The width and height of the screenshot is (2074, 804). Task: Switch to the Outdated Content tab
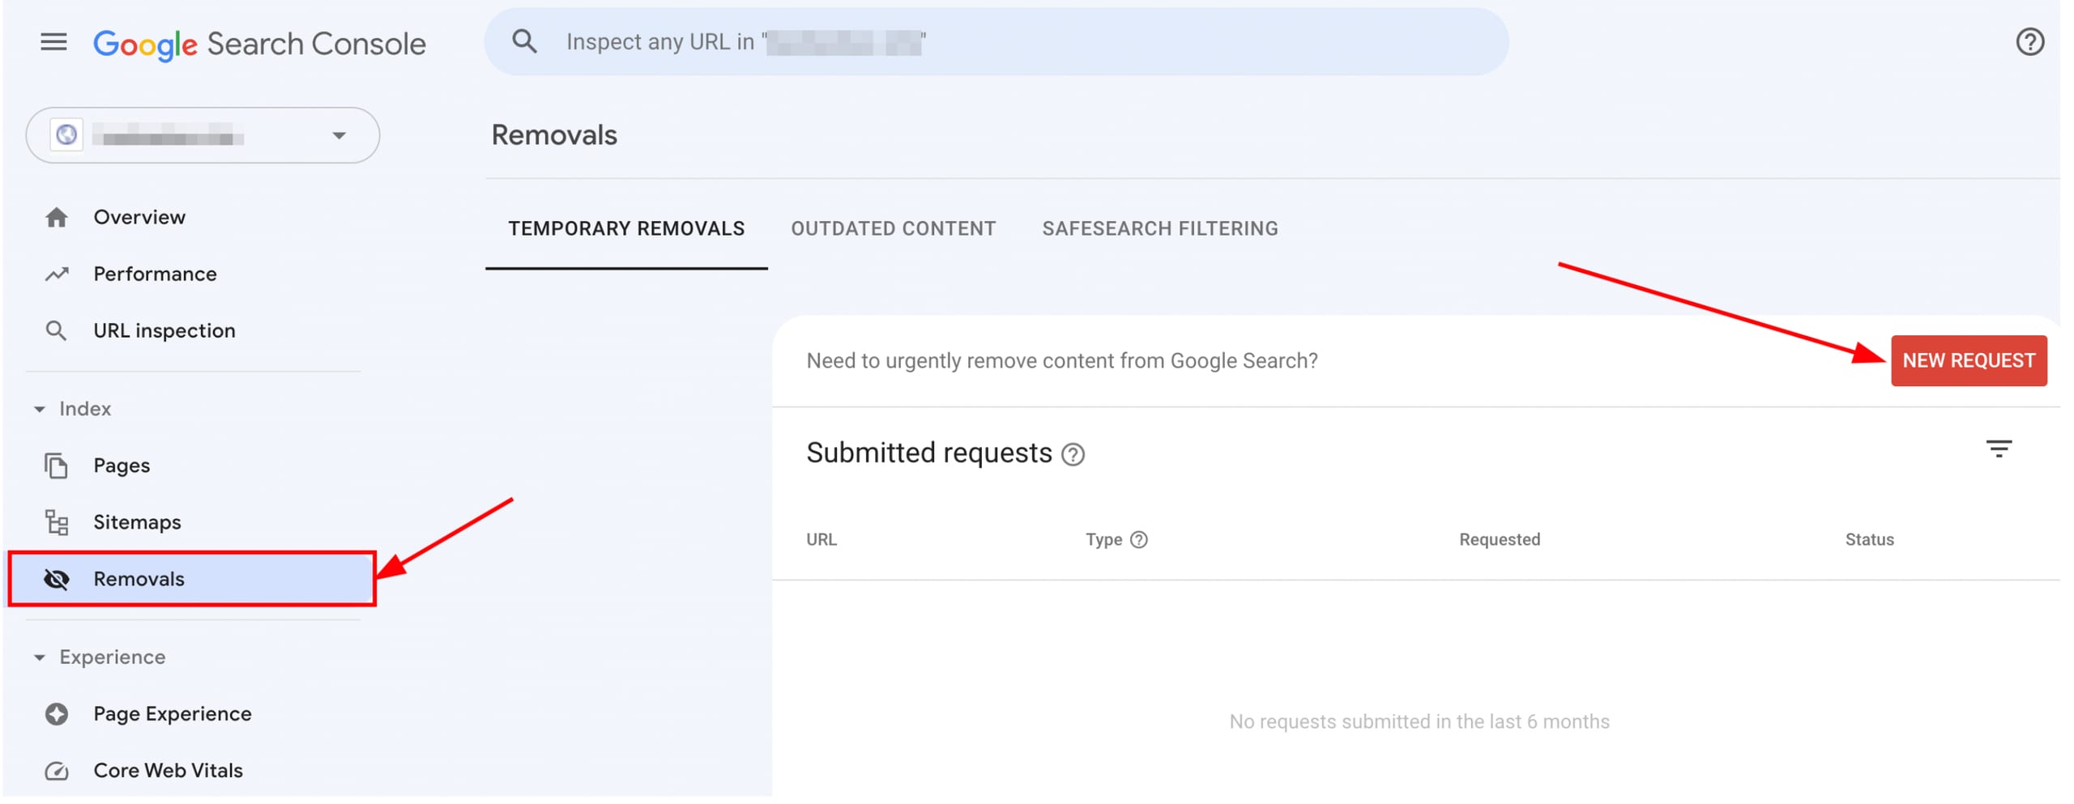tap(893, 228)
